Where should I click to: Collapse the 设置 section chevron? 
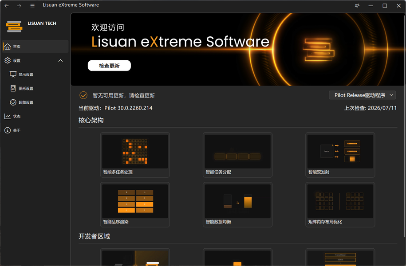pos(61,61)
